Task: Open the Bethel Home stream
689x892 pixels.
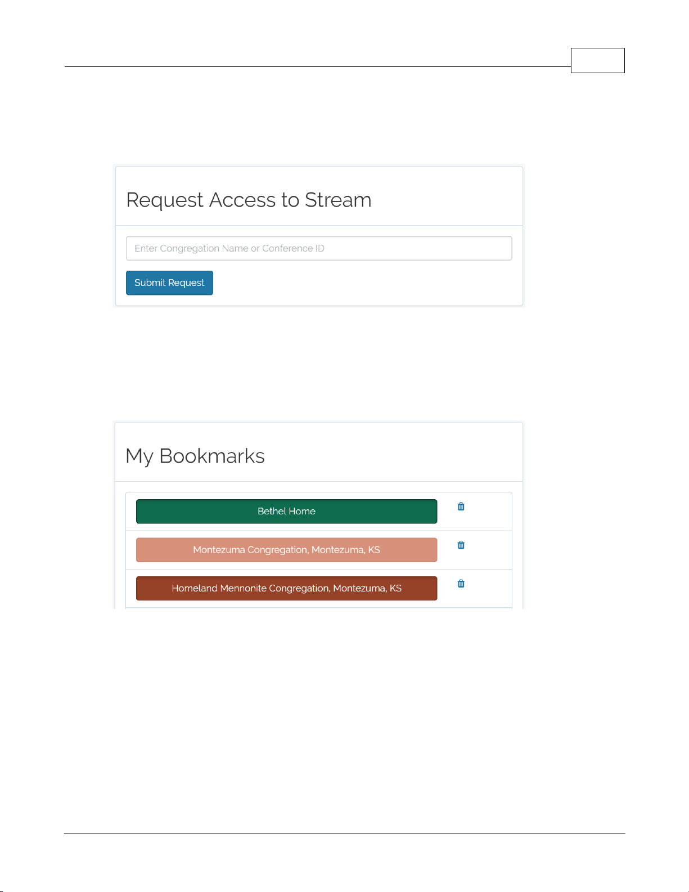Action: (286, 511)
